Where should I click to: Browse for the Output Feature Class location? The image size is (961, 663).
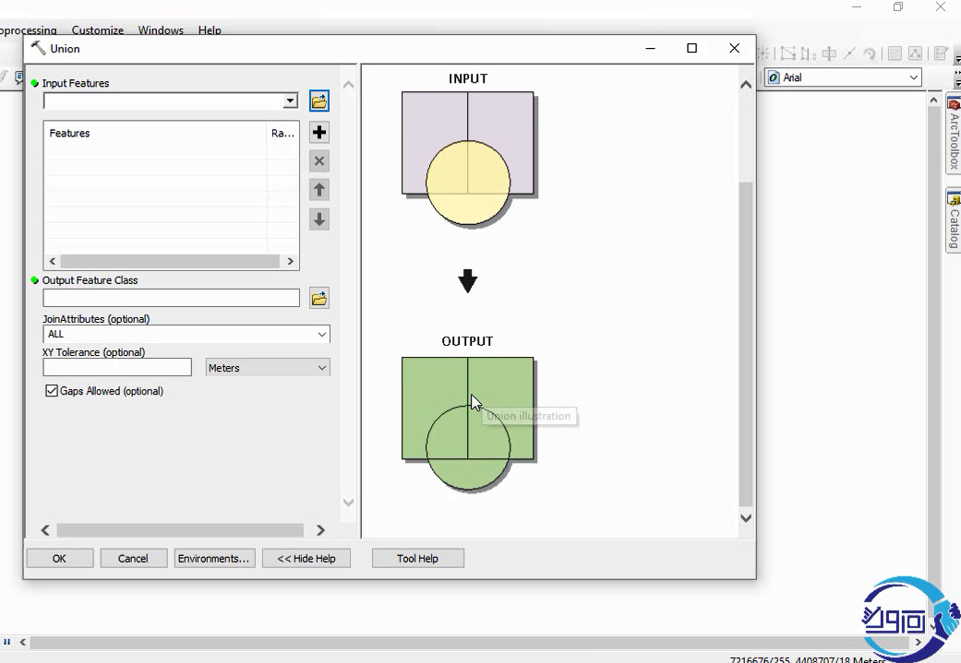319,298
